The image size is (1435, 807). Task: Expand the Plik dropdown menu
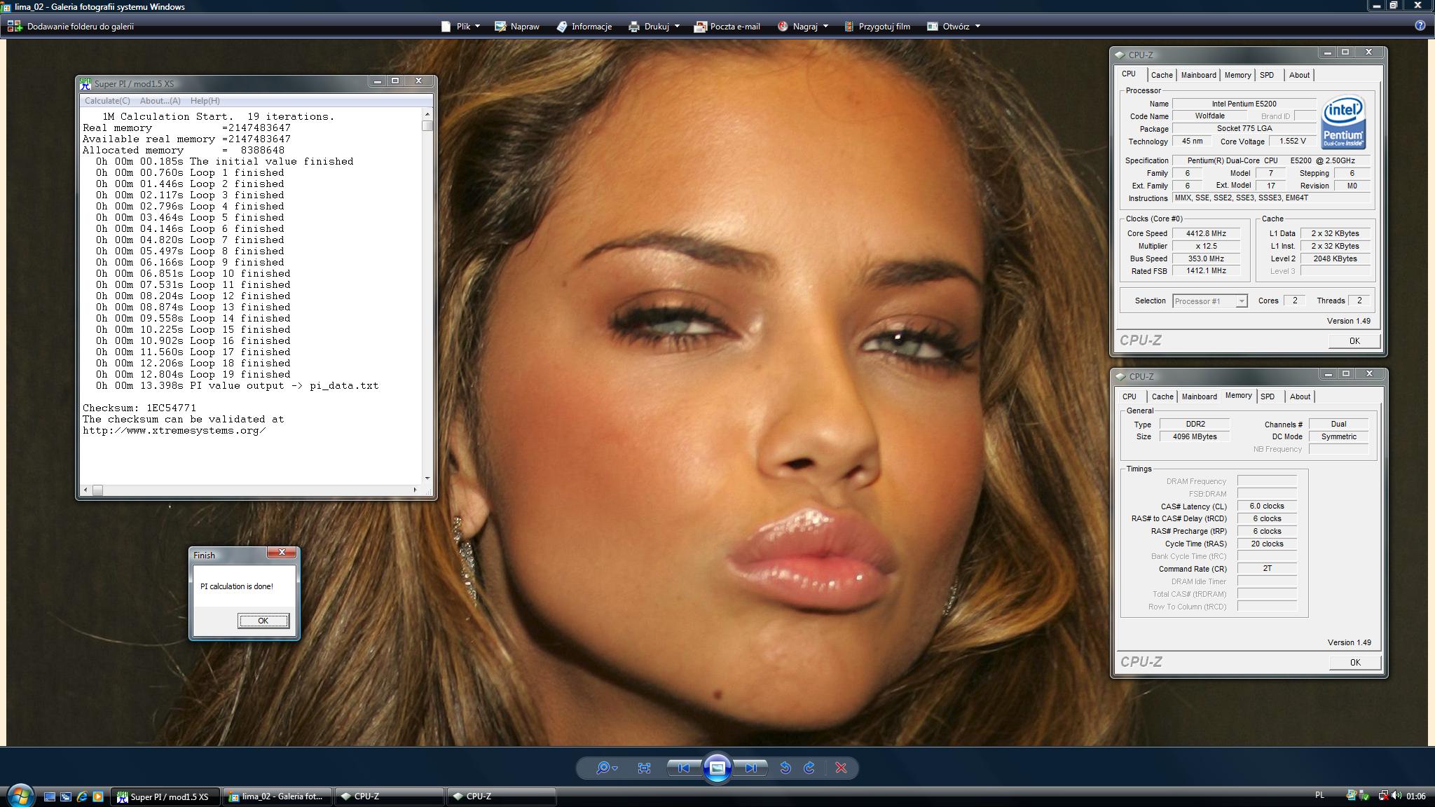pyautogui.click(x=461, y=26)
